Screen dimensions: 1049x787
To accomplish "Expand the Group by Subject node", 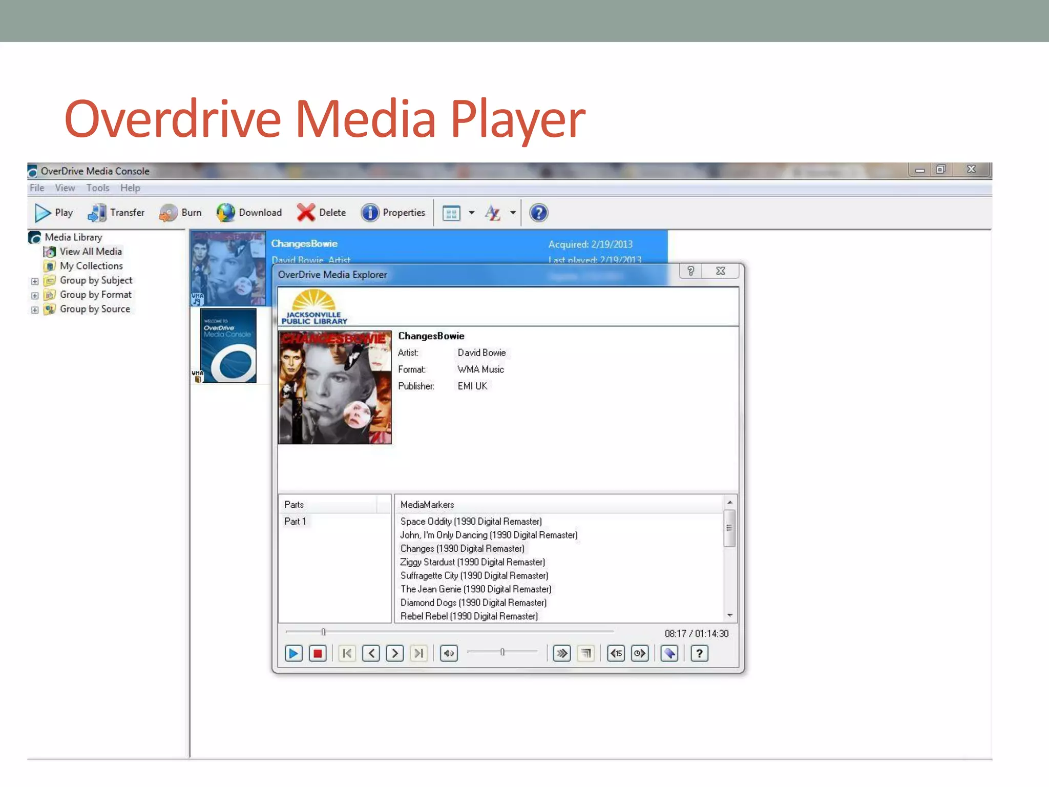I will [x=35, y=281].
